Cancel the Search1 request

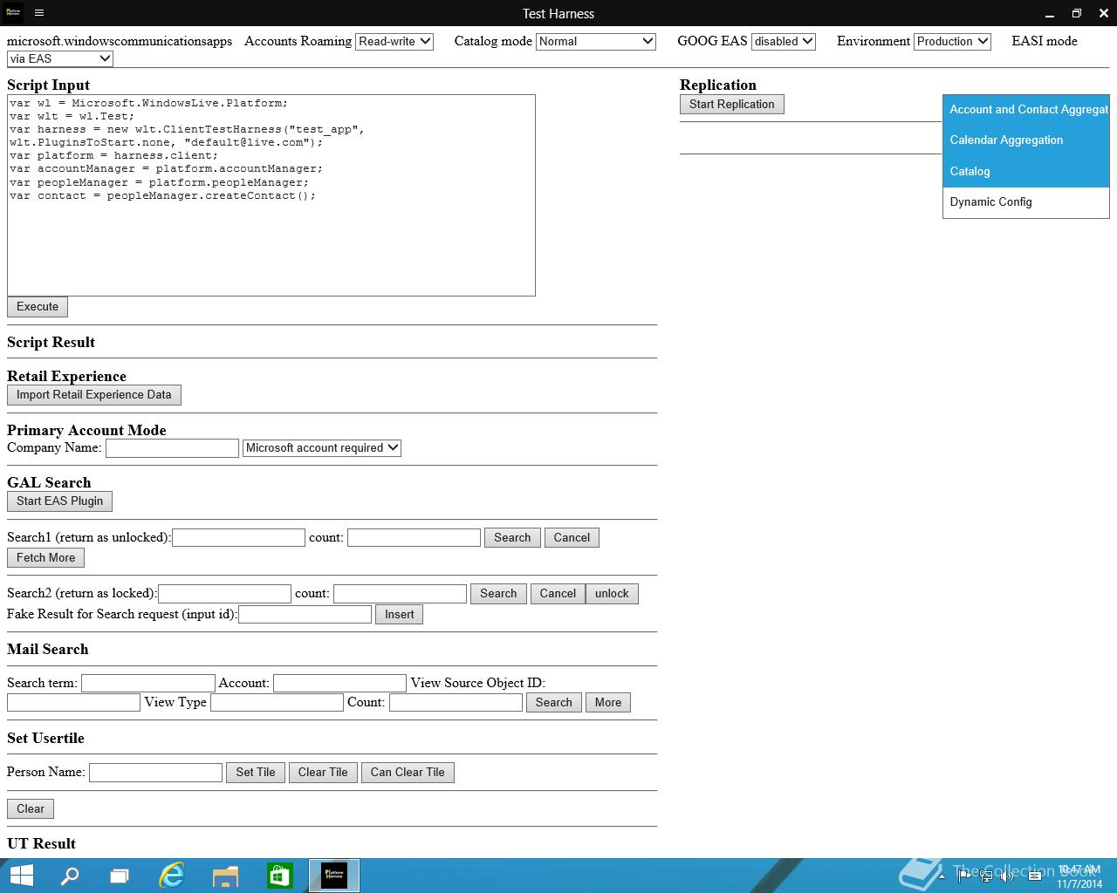click(572, 538)
